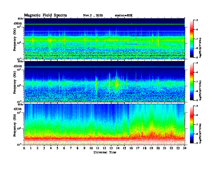Click the dH/dt spectrogram plot area
The image size is (220, 170).
(x=104, y=39)
